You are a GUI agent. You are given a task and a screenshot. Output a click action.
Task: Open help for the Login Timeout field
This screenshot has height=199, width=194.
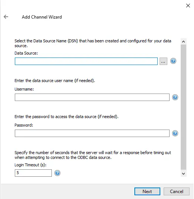coord(57,173)
